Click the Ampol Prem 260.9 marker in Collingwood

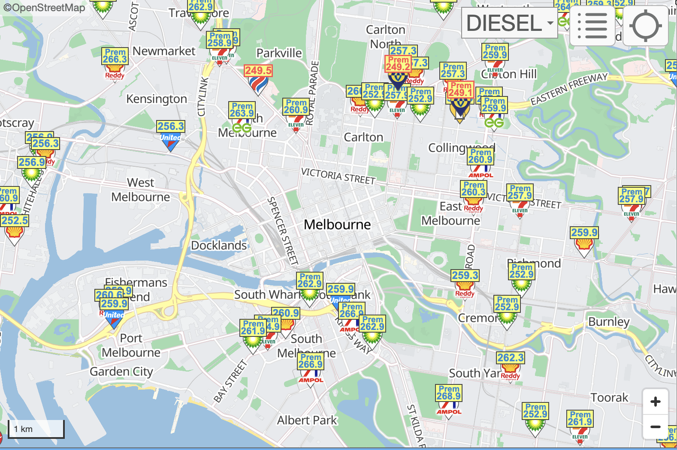pos(481,164)
